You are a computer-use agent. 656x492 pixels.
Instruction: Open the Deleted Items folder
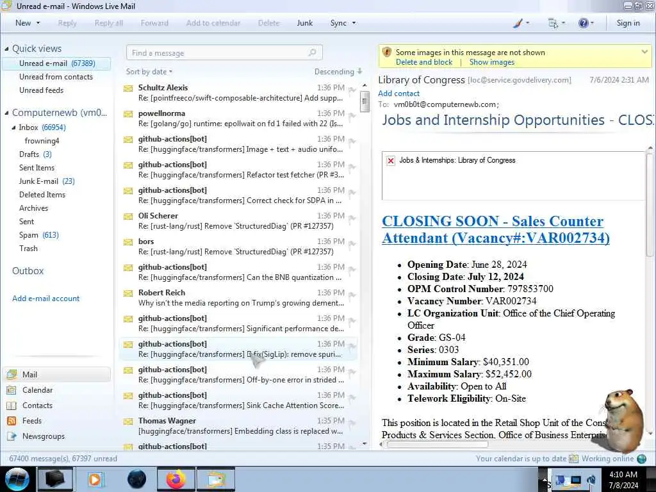pos(42,195)
